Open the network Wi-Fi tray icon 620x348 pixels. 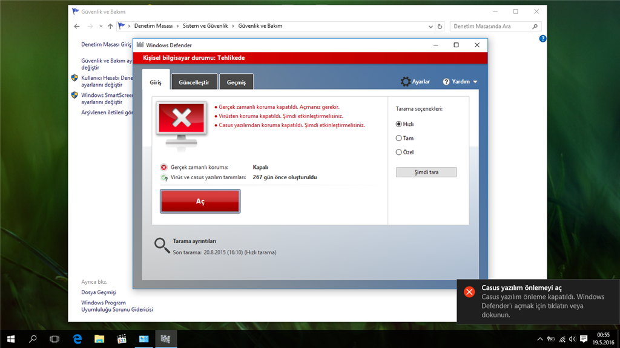[x=562, y=340]
